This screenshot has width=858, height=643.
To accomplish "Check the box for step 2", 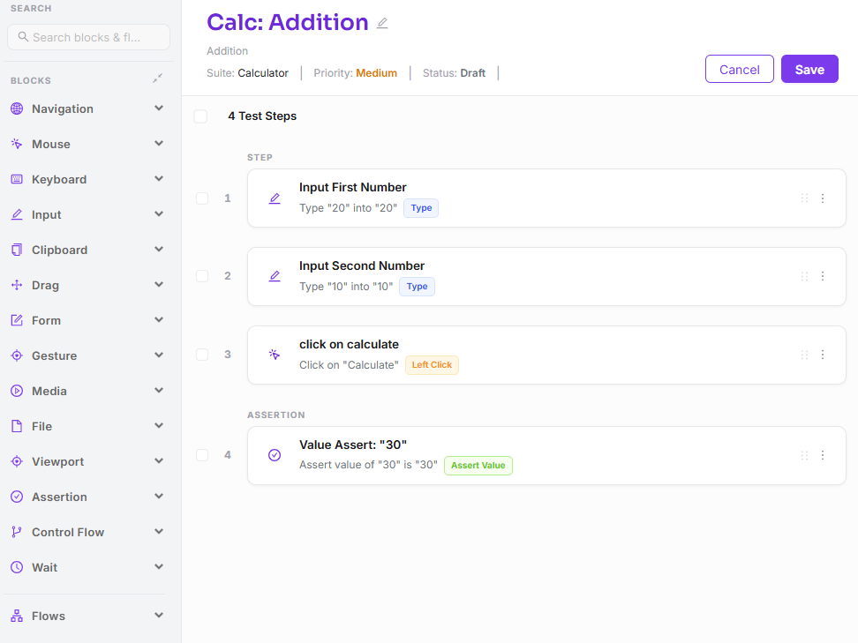I will pyautogui.click(x=202, y=276).
